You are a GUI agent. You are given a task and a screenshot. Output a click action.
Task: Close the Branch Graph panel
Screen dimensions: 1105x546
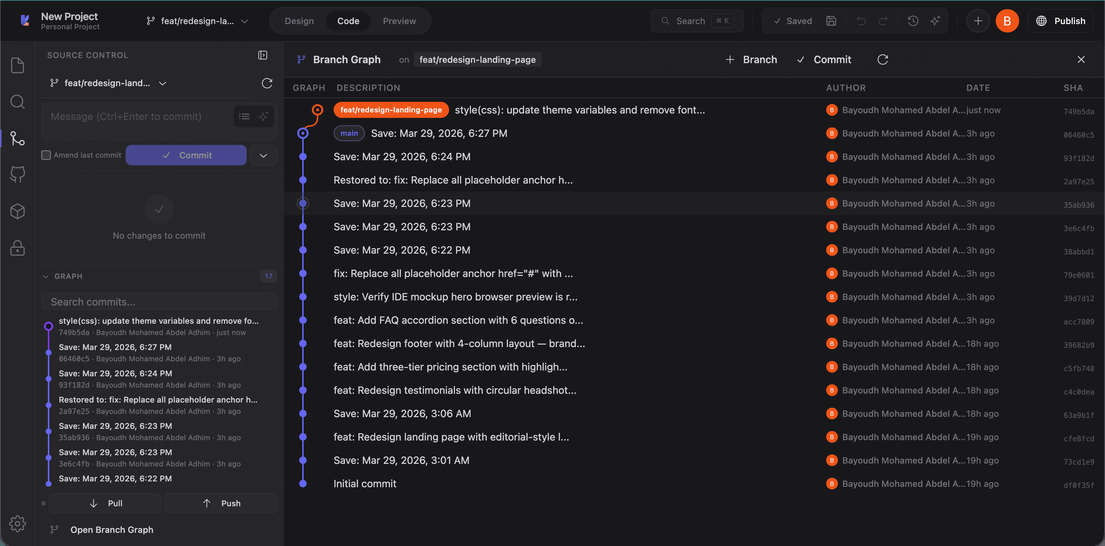[1081, 59]
